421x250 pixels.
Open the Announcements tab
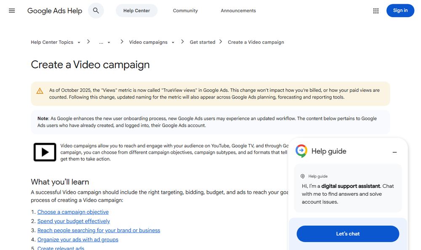point(238,11)
